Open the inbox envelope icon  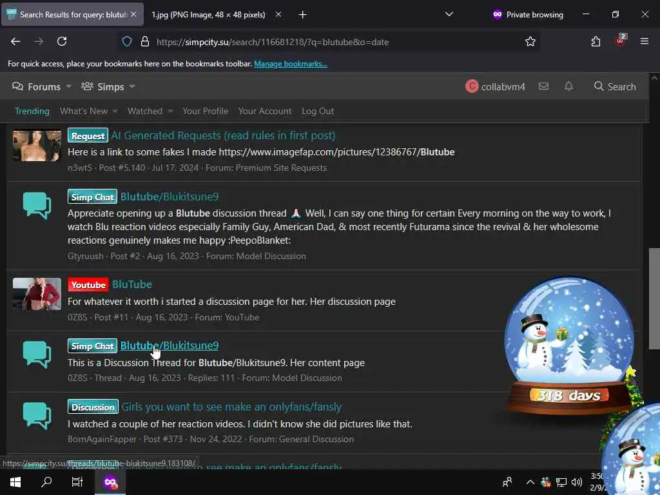pyautogui.click(x=543, y=86)
